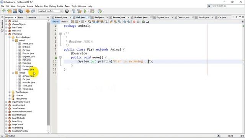Open the Debug Project dropdown arrow
This screenshot has width=245, height=138.
pos(96,11)
